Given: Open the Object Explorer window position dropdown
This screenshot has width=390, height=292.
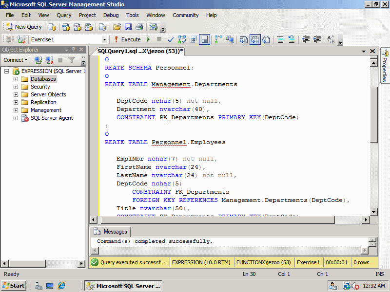Looking at the screenshot, I should click(x=66, y=50).
